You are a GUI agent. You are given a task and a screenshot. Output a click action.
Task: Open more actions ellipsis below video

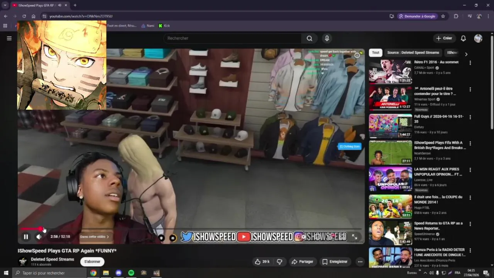pos(360,262)
